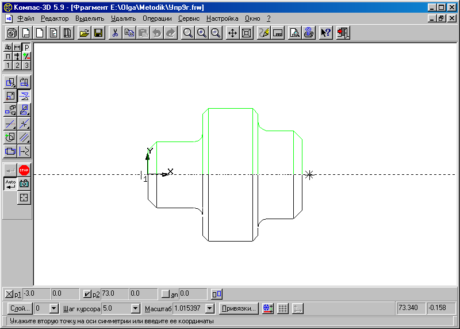This screenshot has height=329, width=460.
Task: Open the Редактор menu
Action: (x=55, y=18)
